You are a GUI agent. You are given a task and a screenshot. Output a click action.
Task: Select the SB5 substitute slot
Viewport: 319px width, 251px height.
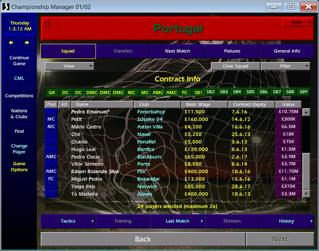tap(250, 92)
